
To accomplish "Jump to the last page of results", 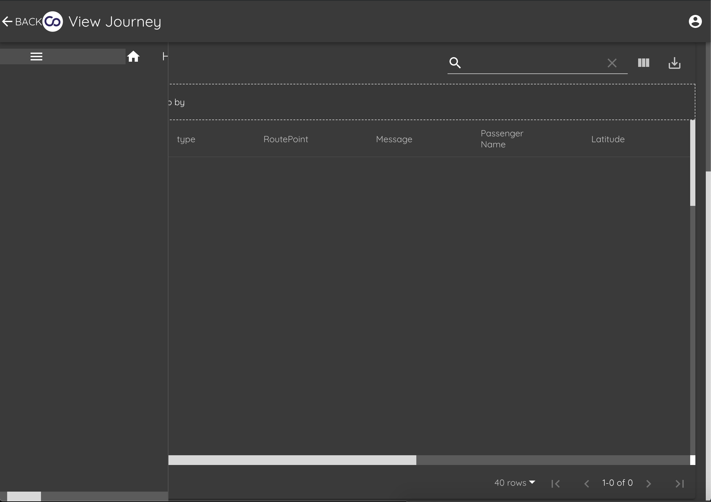I will click(679, 483).
